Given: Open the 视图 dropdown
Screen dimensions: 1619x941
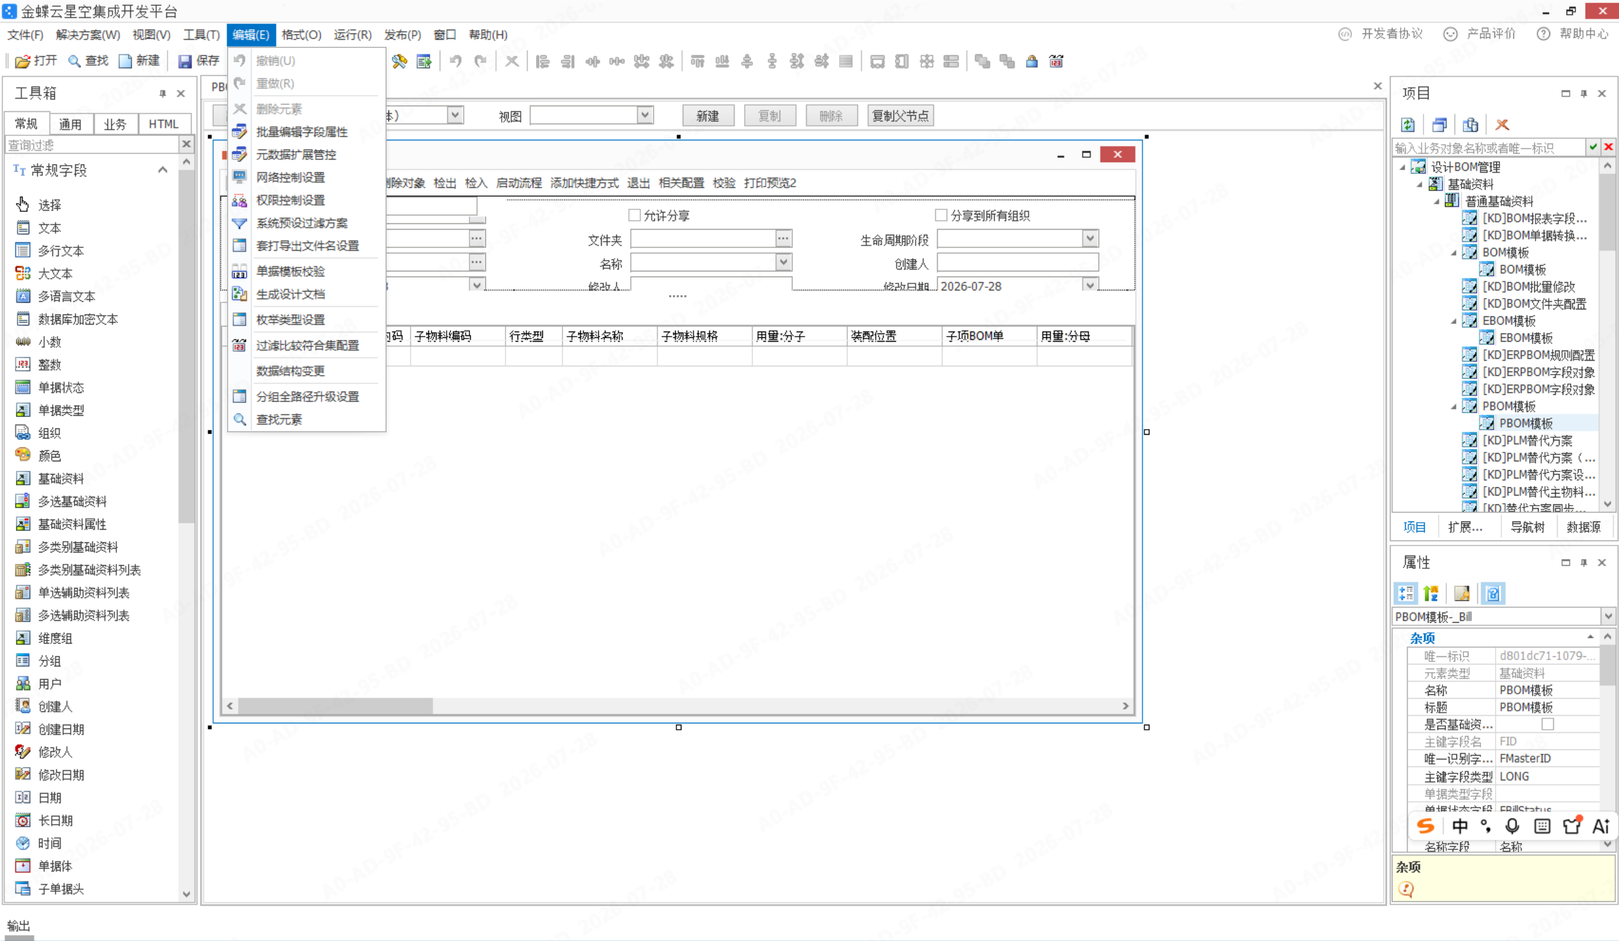Looking at the screenshot, I should click(x=645, y=116).
